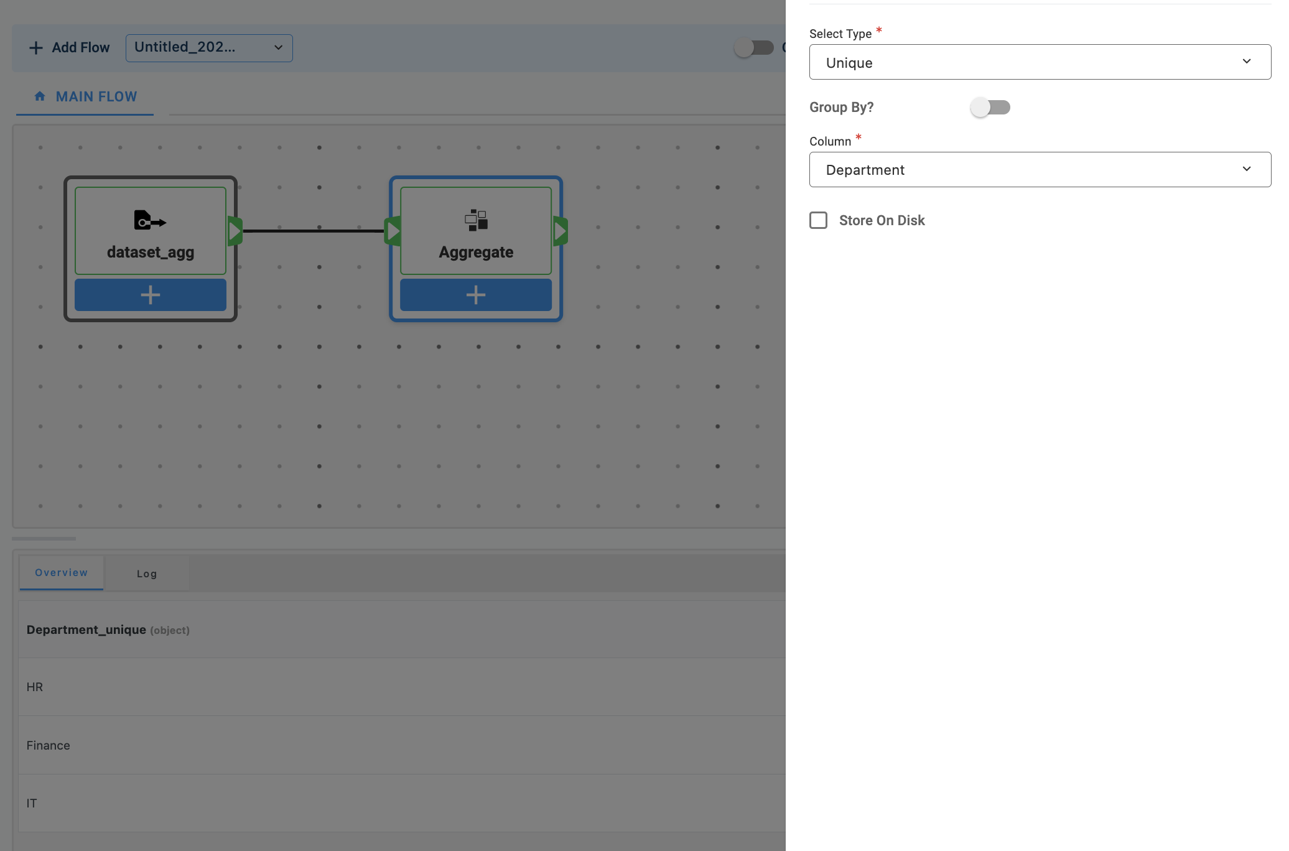Click the Add Flow button
The height and width of the screenshot is (851, 1289).
(70, 48)
